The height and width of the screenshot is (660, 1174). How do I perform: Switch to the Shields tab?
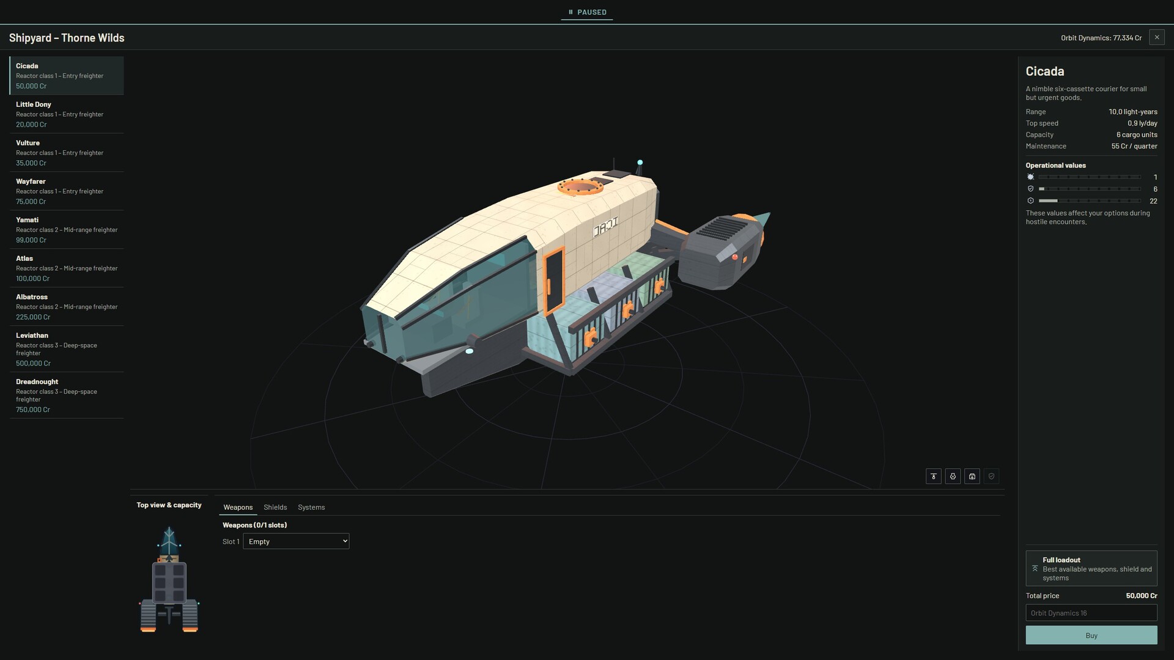tap(275, 507)
